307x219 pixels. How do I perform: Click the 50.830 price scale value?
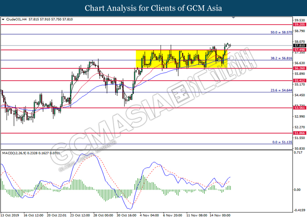[x=300, y=148]
